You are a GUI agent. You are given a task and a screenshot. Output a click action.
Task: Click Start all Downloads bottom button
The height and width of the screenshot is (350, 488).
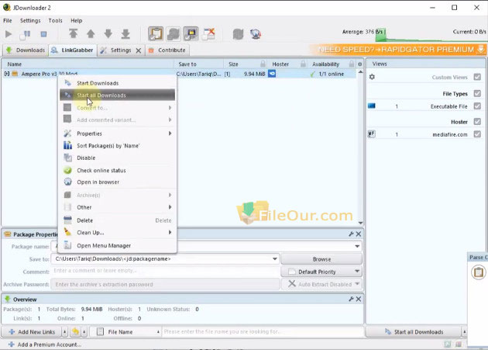414,332
